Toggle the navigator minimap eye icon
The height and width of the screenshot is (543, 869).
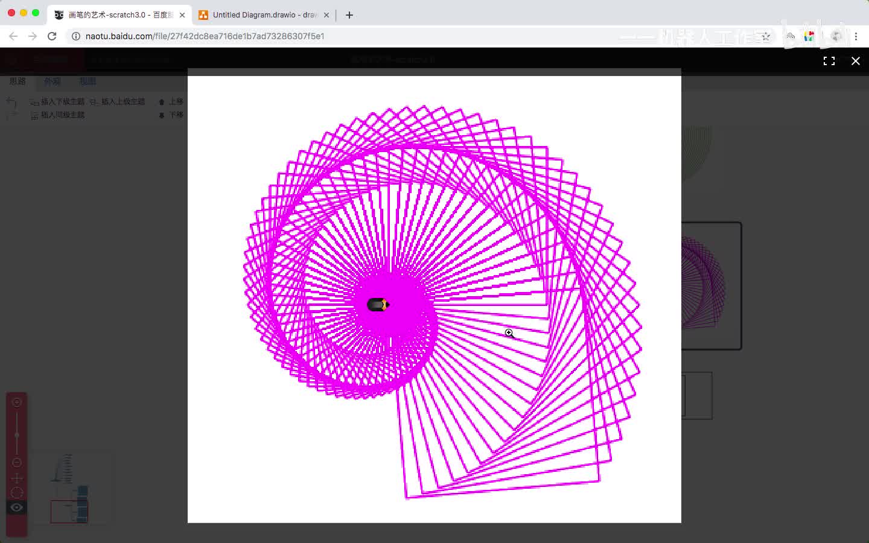click(x=17, y=507)
